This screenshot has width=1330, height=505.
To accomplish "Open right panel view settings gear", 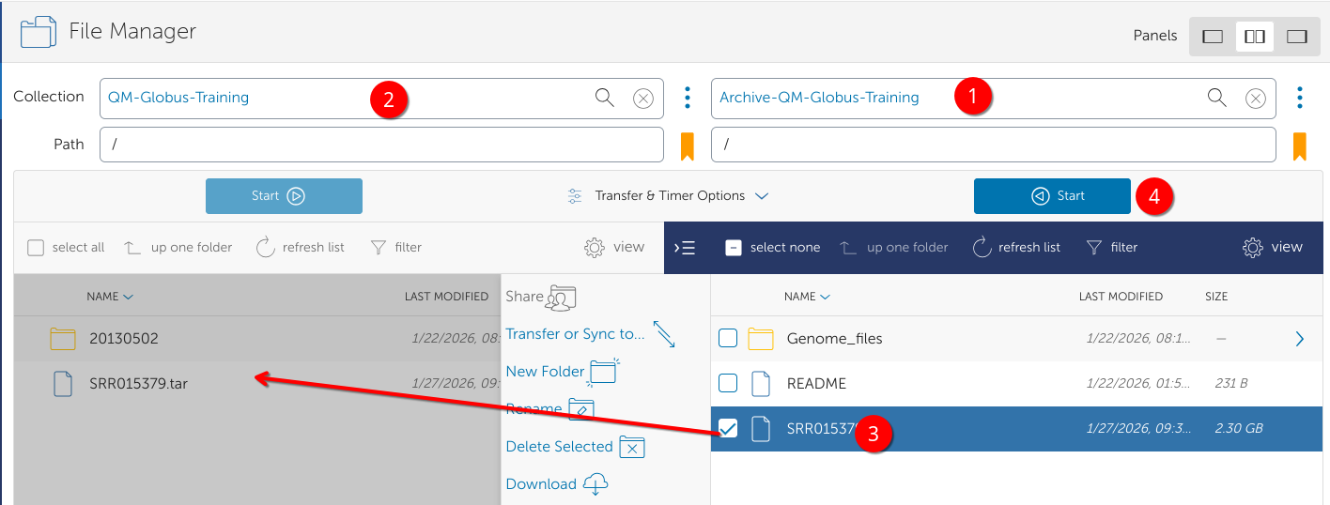I will [x=1273, y=248].
